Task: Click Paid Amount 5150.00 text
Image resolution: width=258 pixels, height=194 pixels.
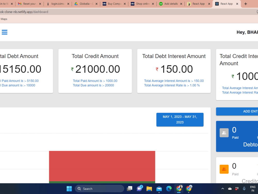Action: pyautogui.click(x=19, y=81)
